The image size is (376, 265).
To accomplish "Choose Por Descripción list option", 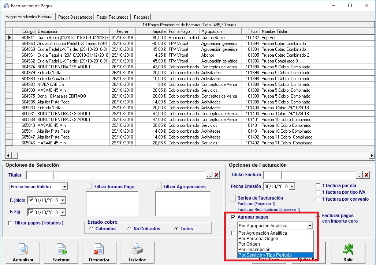I will click(275, 249).
